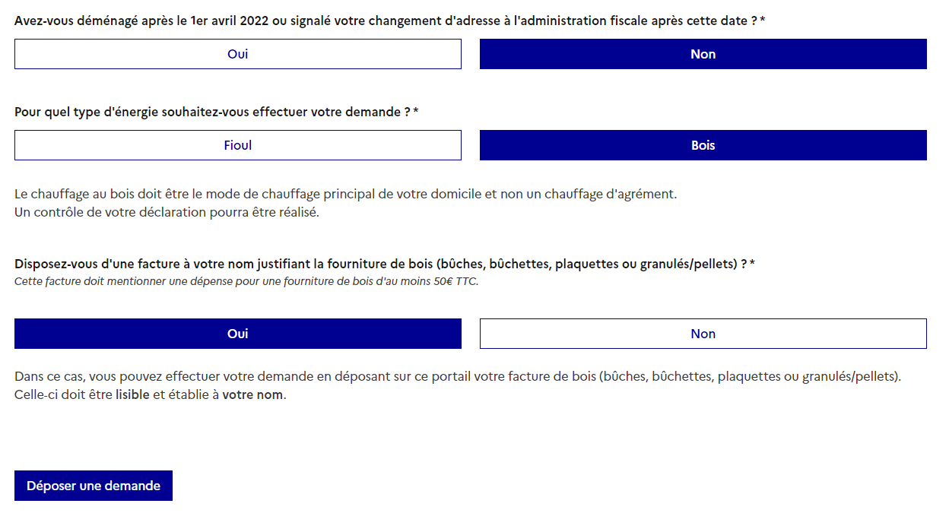Choose "Fioul" as the energy type

pos(237,145)
